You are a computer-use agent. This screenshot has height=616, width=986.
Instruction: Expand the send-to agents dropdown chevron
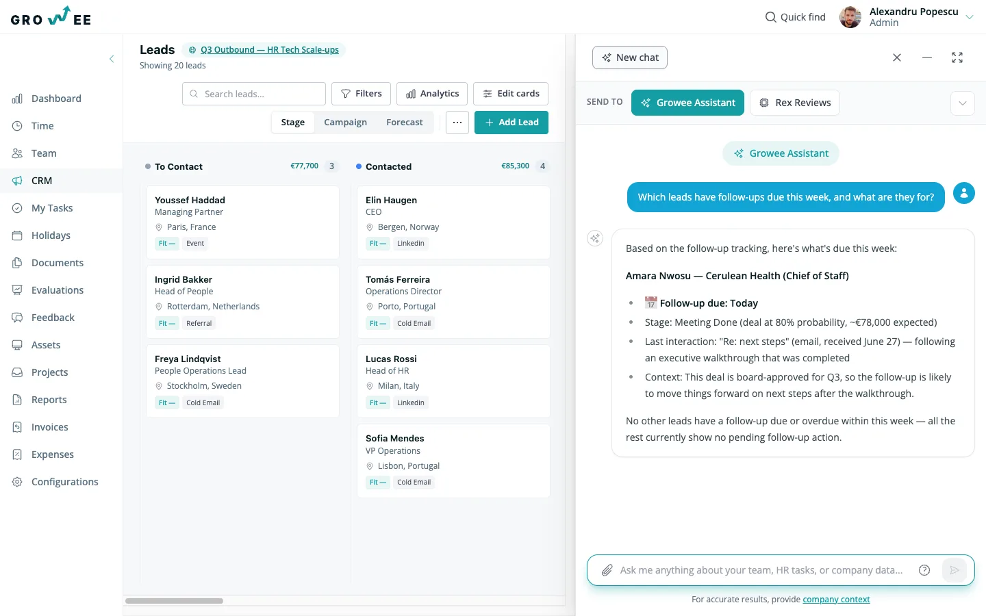pos(963,103)
